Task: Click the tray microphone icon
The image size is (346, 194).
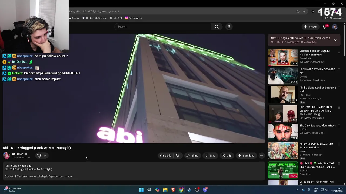Action: pos(309,190)
